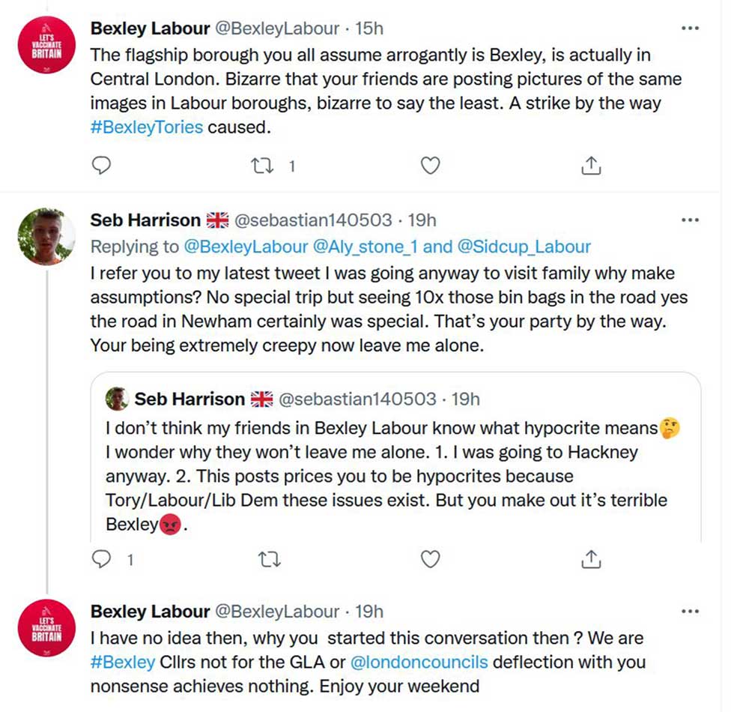Open Bexley Labour's avatar on top tweet
749x712 pixels.
click(46, 45)
